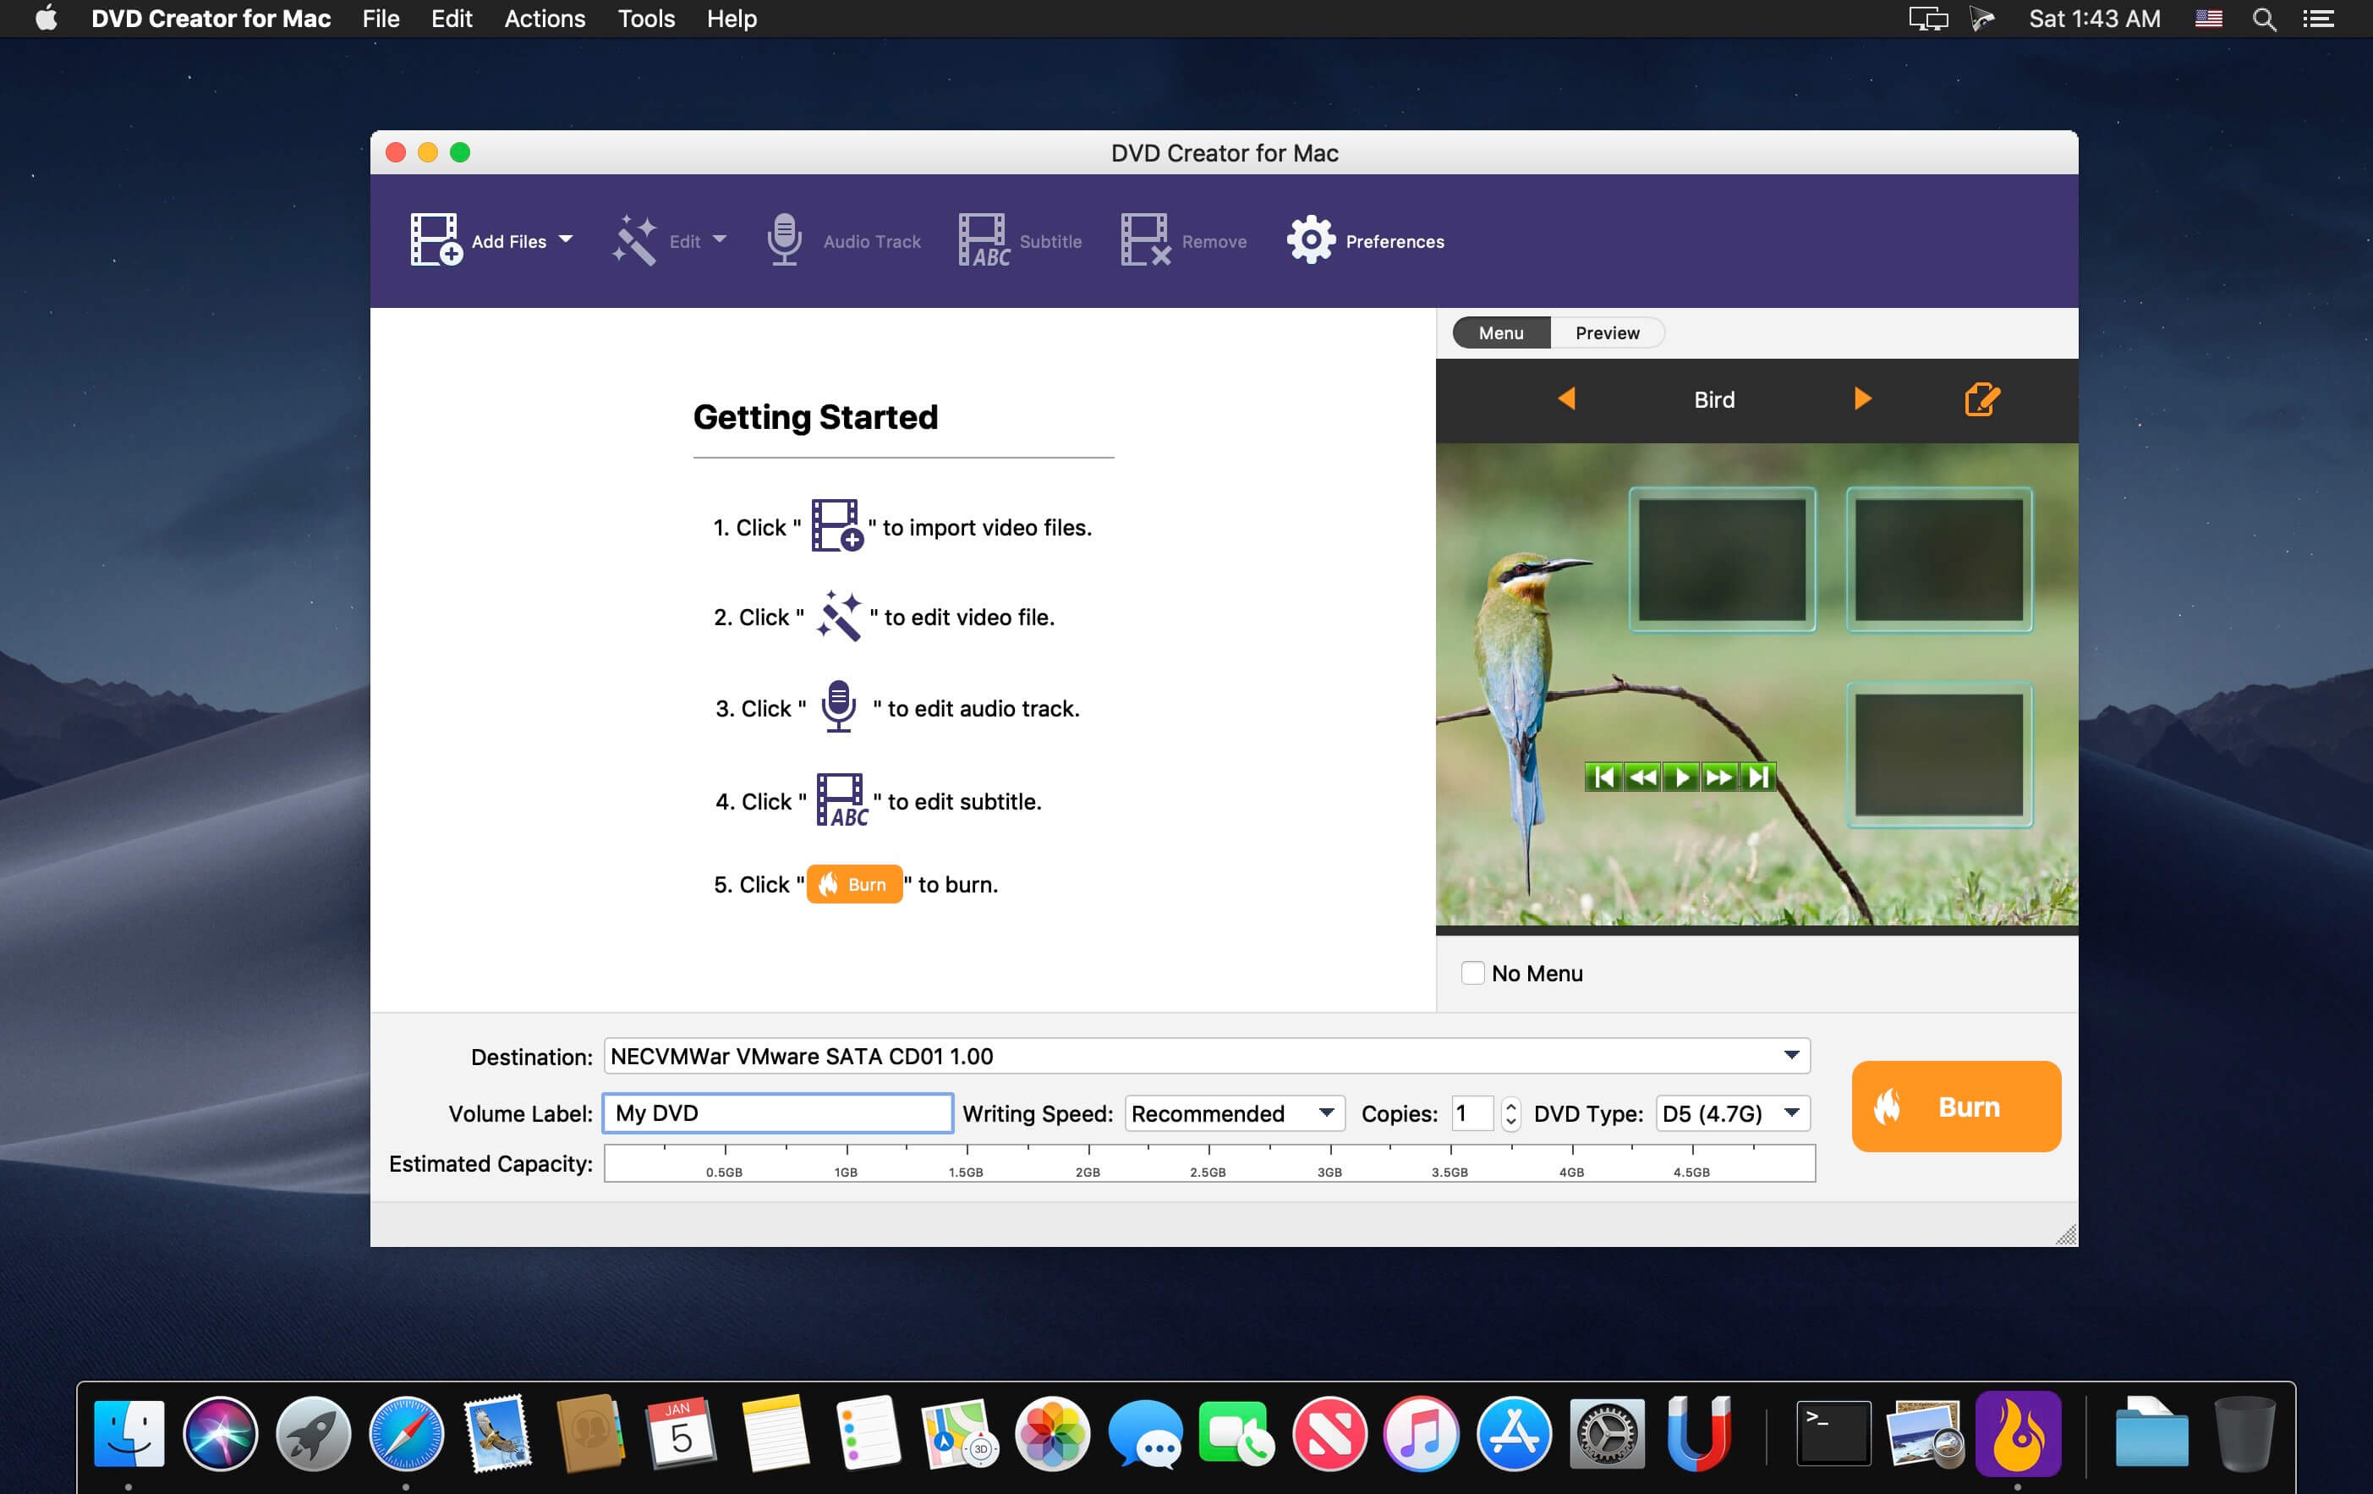Open the Preferences gear icon

tap(1311, 239)
